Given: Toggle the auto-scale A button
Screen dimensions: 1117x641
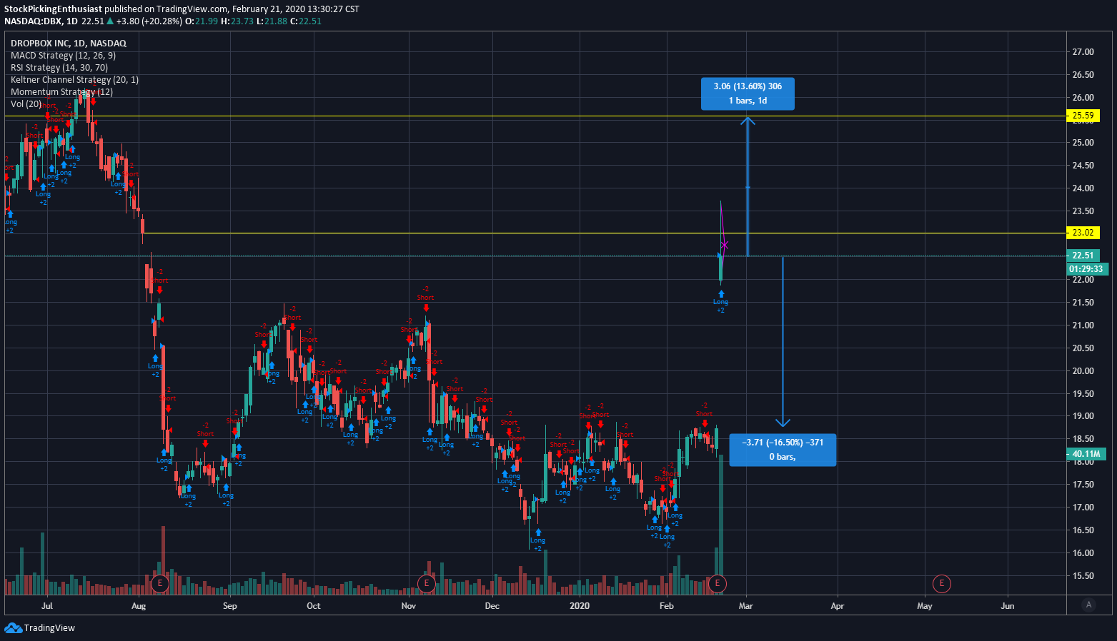Looking at the screenshot, I should coord(1089,605).
